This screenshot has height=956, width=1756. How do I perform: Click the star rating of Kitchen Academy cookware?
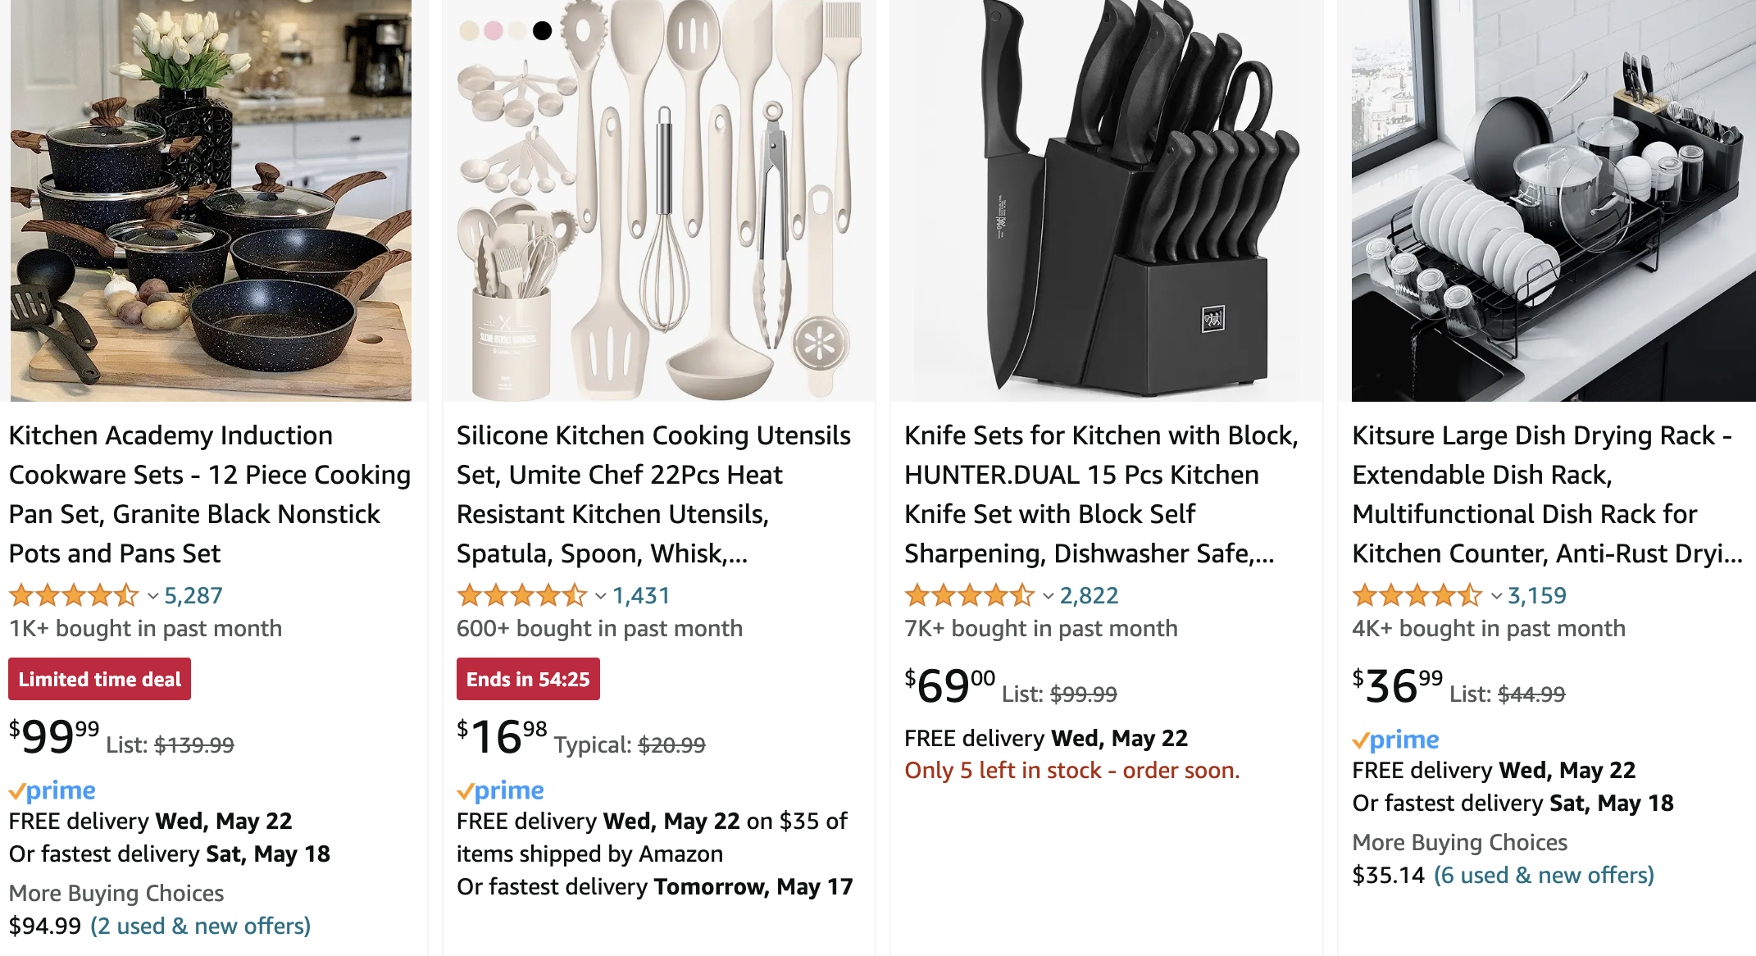(74, 595)
